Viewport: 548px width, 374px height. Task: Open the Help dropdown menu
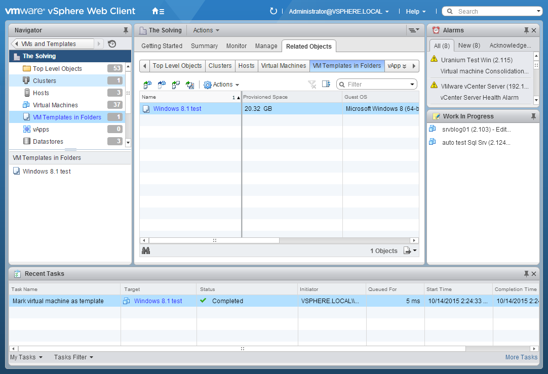point(415,12)
